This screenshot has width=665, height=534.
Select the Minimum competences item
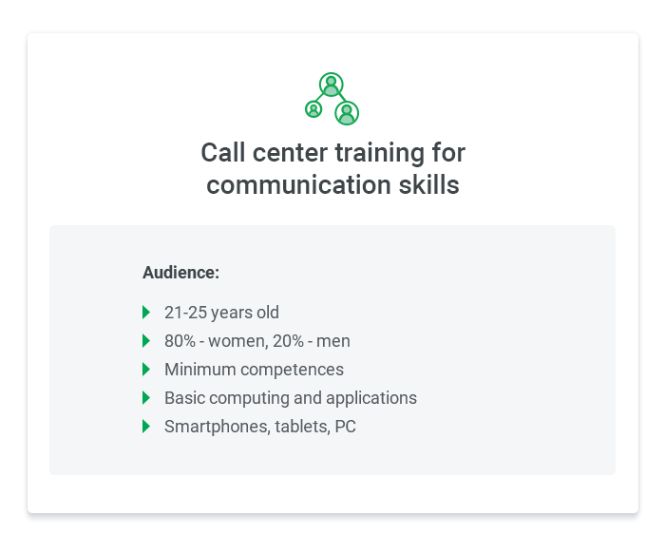pos(254,370)
